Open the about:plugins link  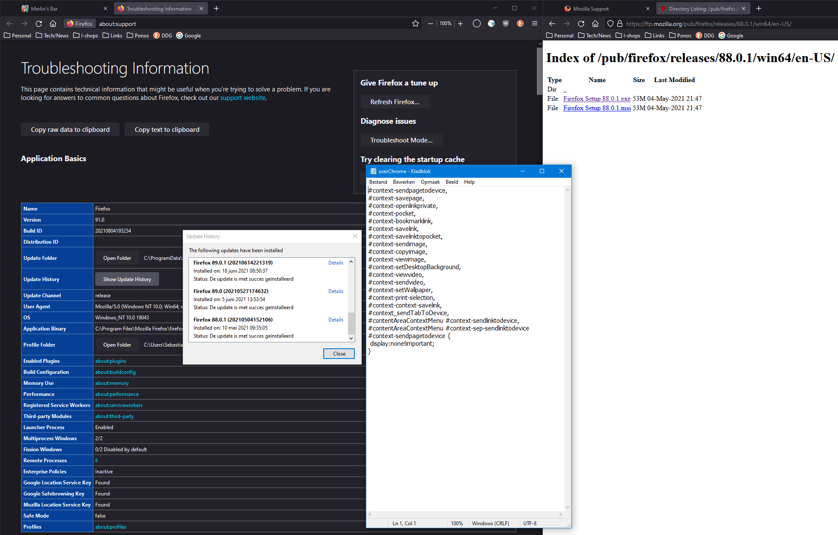pos(111,361)
